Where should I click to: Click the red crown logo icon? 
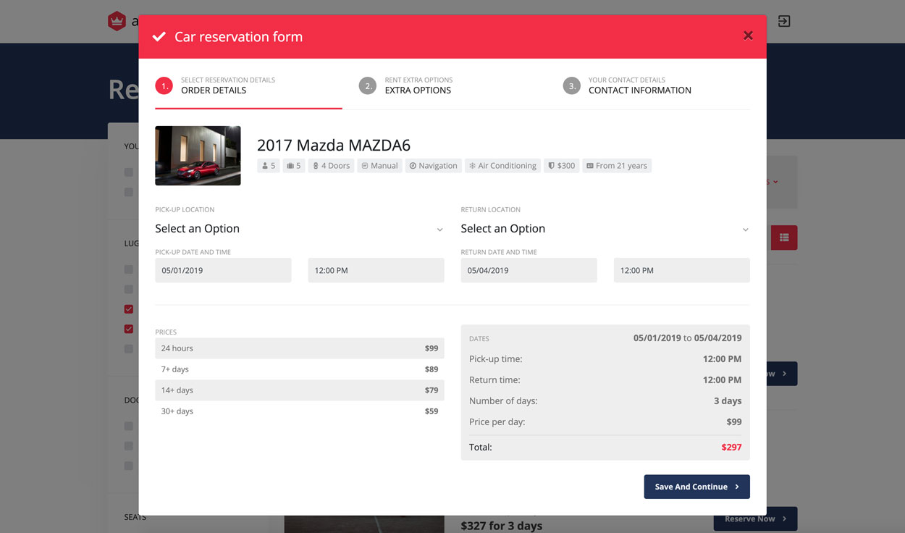[x=117, y=21]
